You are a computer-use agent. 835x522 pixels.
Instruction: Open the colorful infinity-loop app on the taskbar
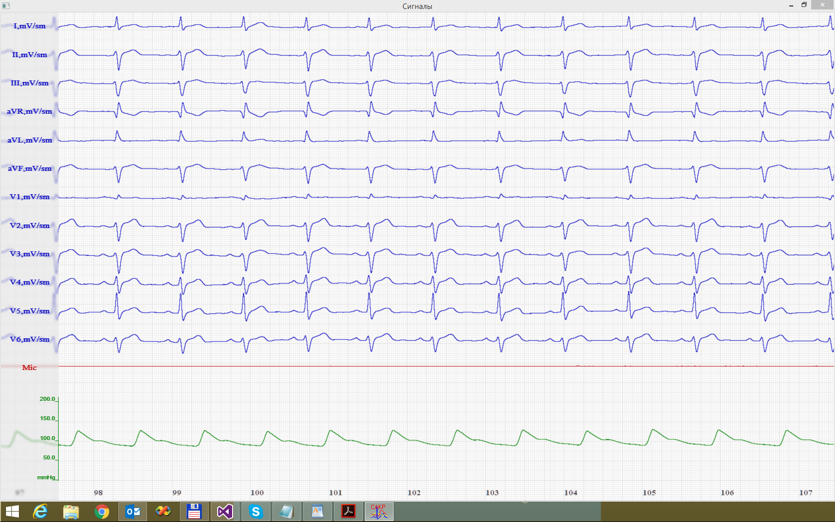coord(163,512)
